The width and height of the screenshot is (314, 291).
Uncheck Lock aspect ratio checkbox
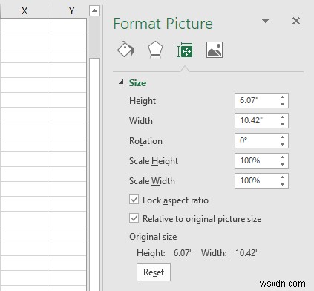point(134,200)
